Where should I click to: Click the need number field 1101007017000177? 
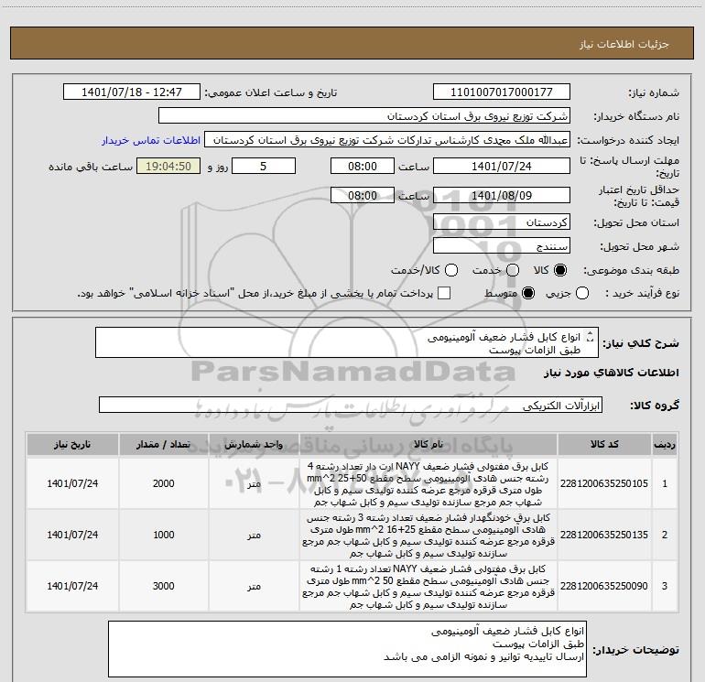tap(502, 92)
